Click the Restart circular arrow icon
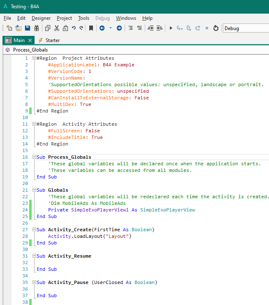 (216, 28)
